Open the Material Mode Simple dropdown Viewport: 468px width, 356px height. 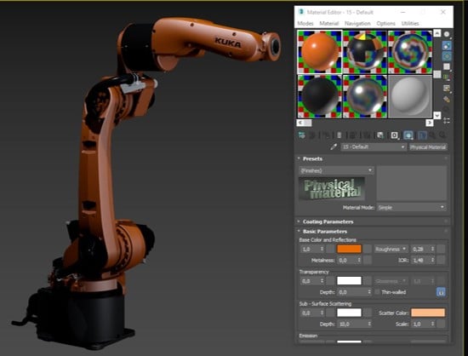(411, 207)
